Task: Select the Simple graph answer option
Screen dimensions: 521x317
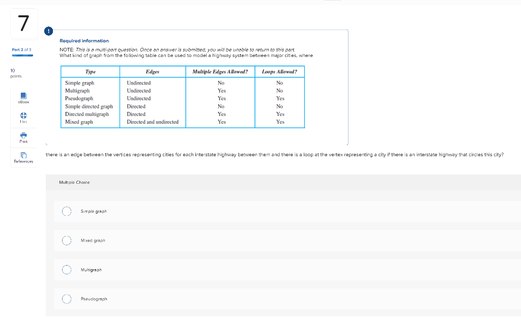Action: (x=67, y=211)
